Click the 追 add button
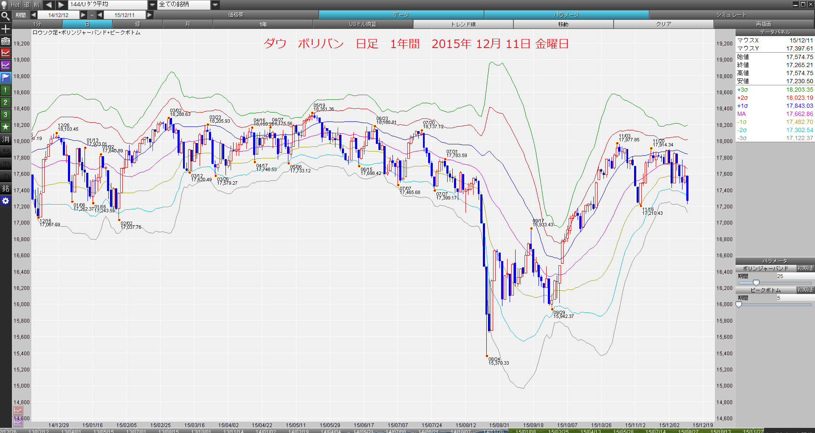Image resolution: width=815 pixels, height=433 pixels. pyautogui.click(x=26, y=5)
